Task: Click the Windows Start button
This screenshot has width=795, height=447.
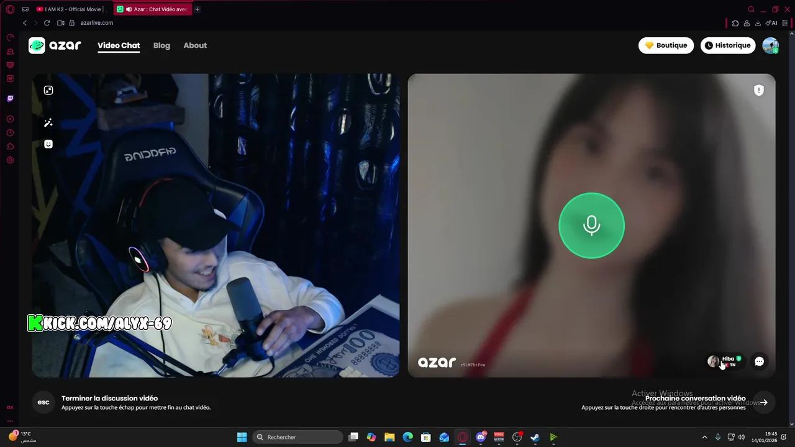Action: point(242,437)
